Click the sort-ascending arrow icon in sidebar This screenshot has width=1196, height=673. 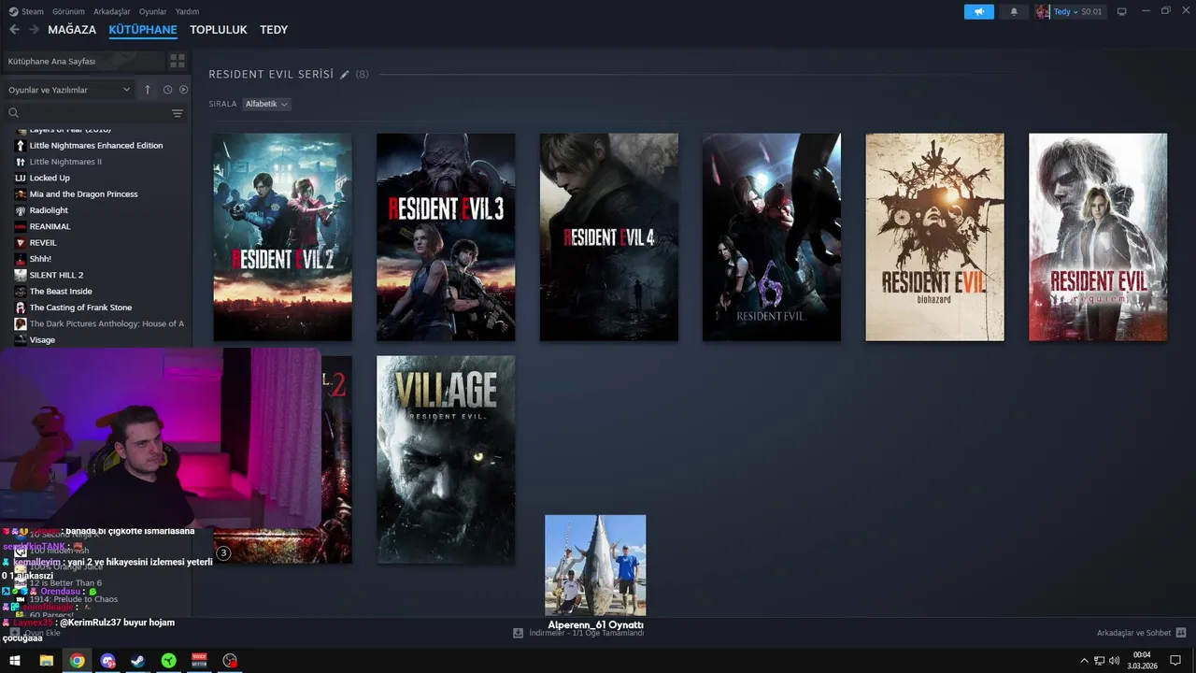[x=147, y=90]
